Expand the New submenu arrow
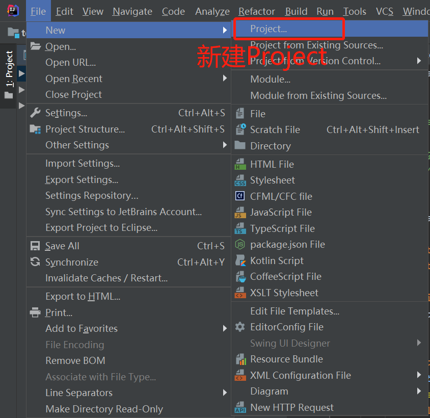The image size is (430, 418). pyautogui.click(x=225, y=30)
